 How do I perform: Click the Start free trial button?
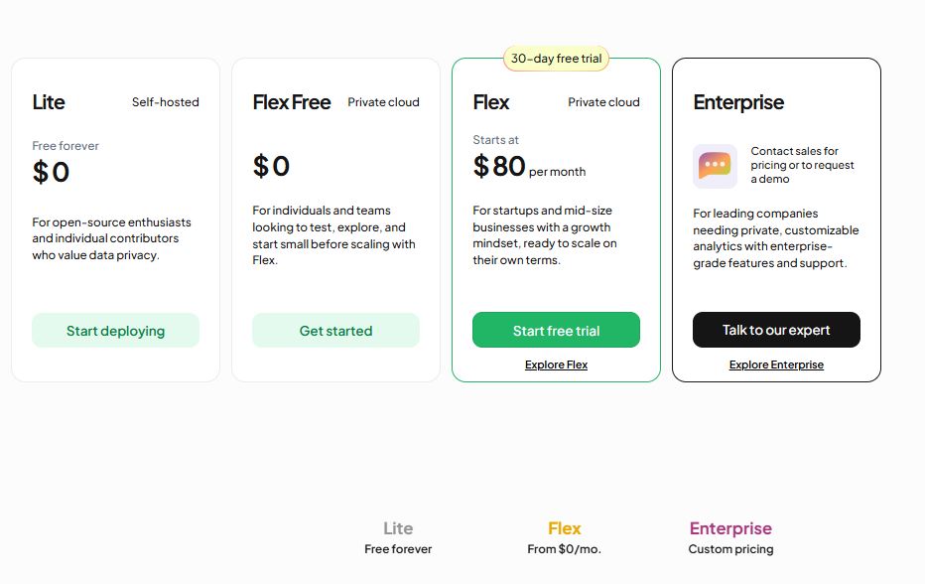click(x=556, y=330)
